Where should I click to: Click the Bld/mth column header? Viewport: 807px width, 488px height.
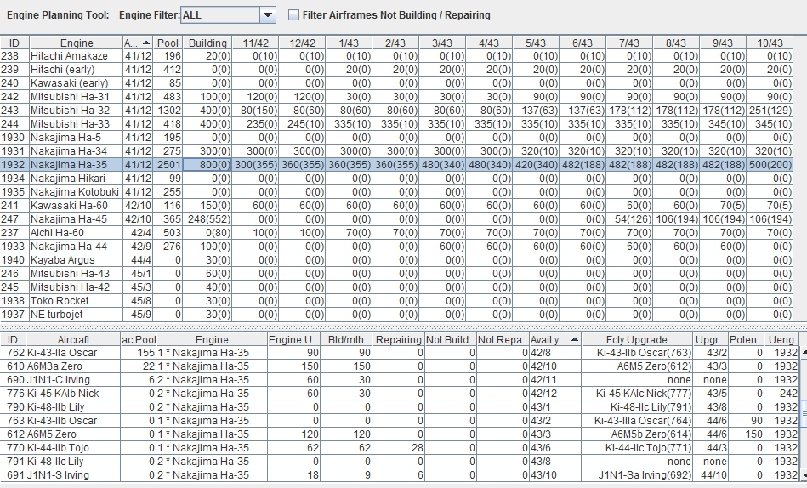pyautogui.click(x=346, y=340)
